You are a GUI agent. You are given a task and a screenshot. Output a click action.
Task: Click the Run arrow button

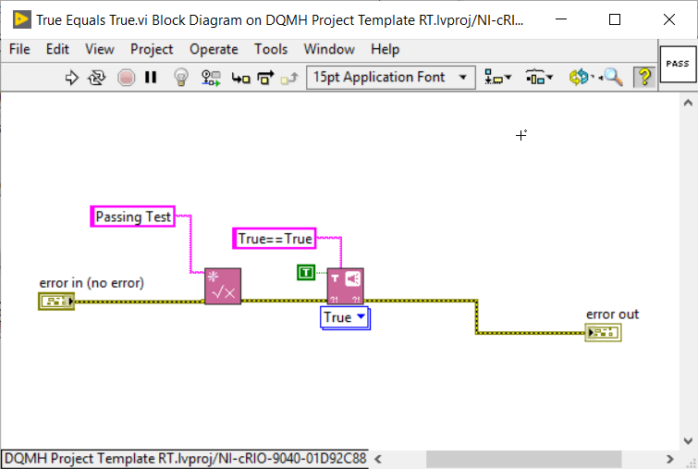[x=71, y=78]
